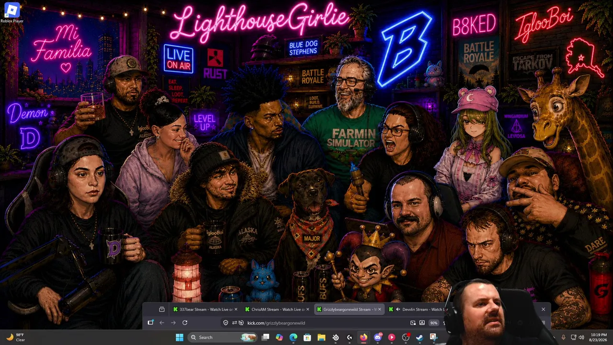Open the weather widget showing 98°F
The width and height of the screenshot is (613, 345).
click(15, 337)
